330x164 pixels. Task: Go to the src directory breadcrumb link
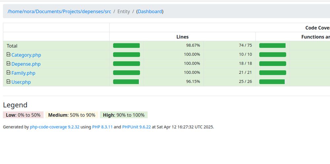(59, 11)
